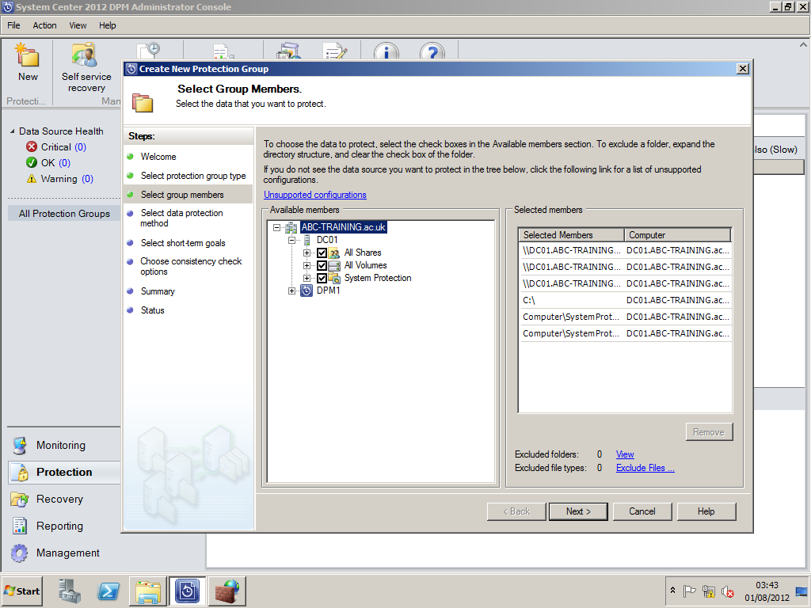Click the DPM1 server icon
Viewport: 811px width, 608px height.
coord(307,291)
